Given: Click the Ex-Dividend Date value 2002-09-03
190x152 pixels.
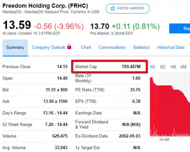Looking at the screenshot, I should (x=130, y=136).
